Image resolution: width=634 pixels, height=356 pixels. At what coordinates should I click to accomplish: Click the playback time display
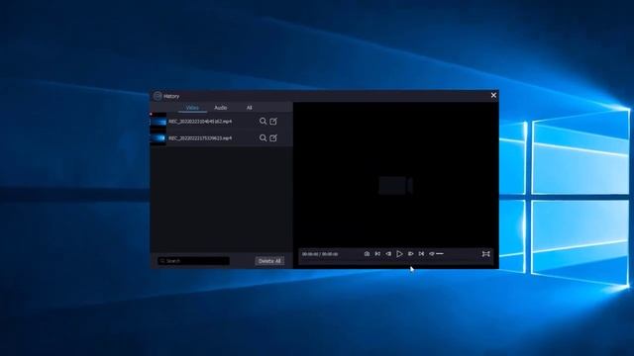point(320,254)
